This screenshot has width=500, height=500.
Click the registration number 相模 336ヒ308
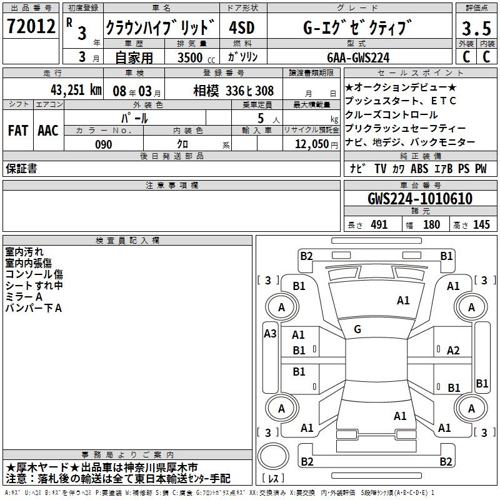coord(233,91)
